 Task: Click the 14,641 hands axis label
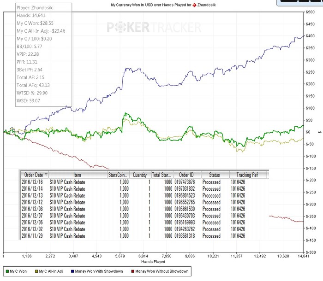click(304, 256)
